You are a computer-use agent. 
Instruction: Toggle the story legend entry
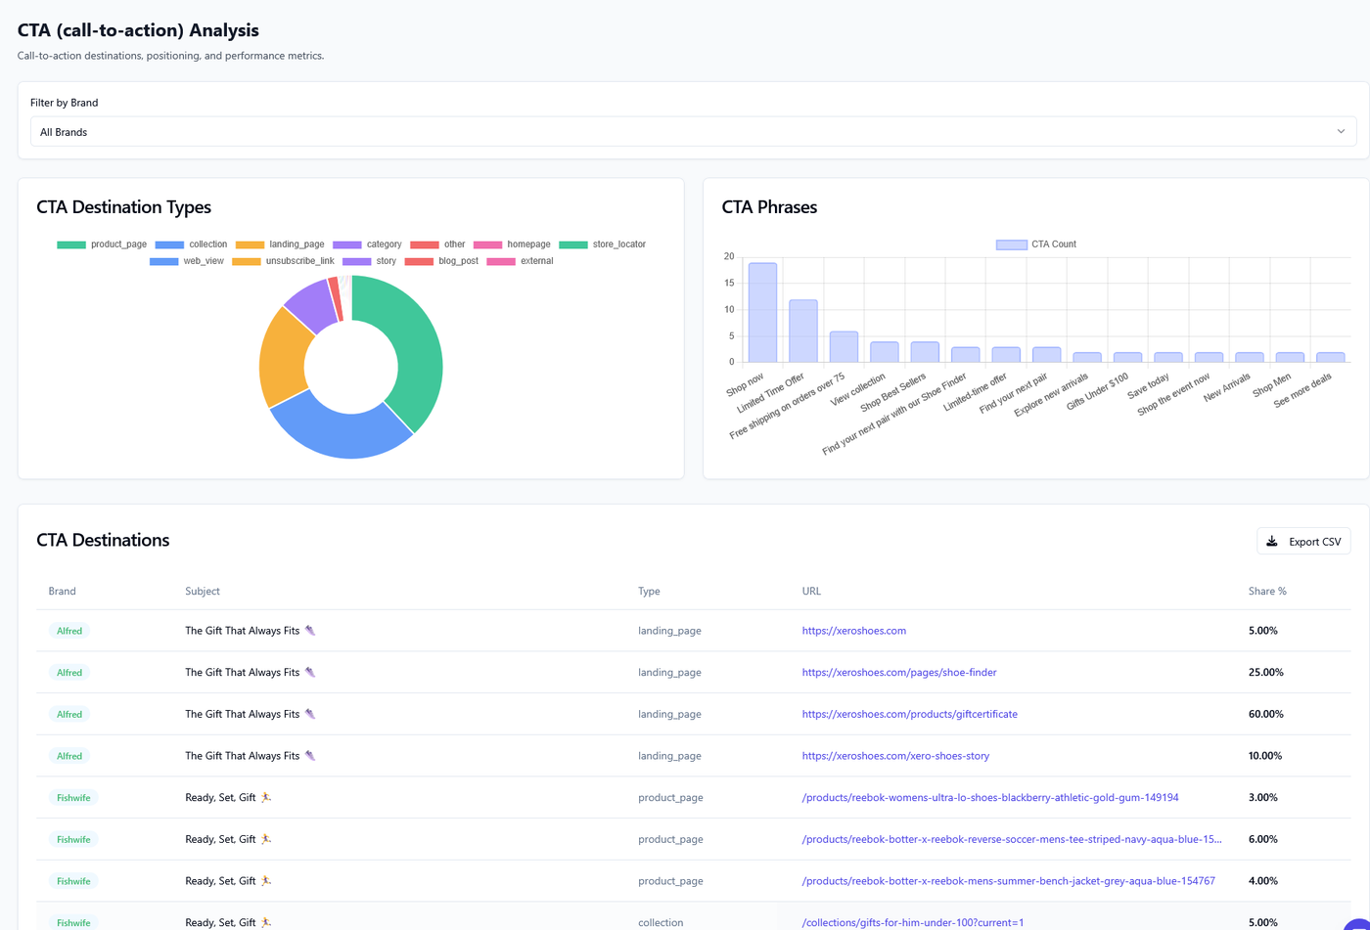pyautogui.click(x=370, y=261)
